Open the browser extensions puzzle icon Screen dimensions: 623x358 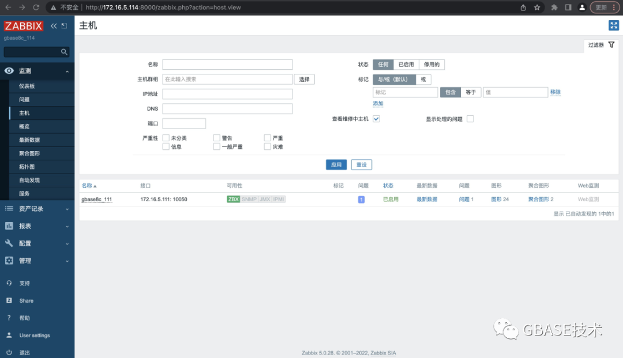tap(554, 7)
